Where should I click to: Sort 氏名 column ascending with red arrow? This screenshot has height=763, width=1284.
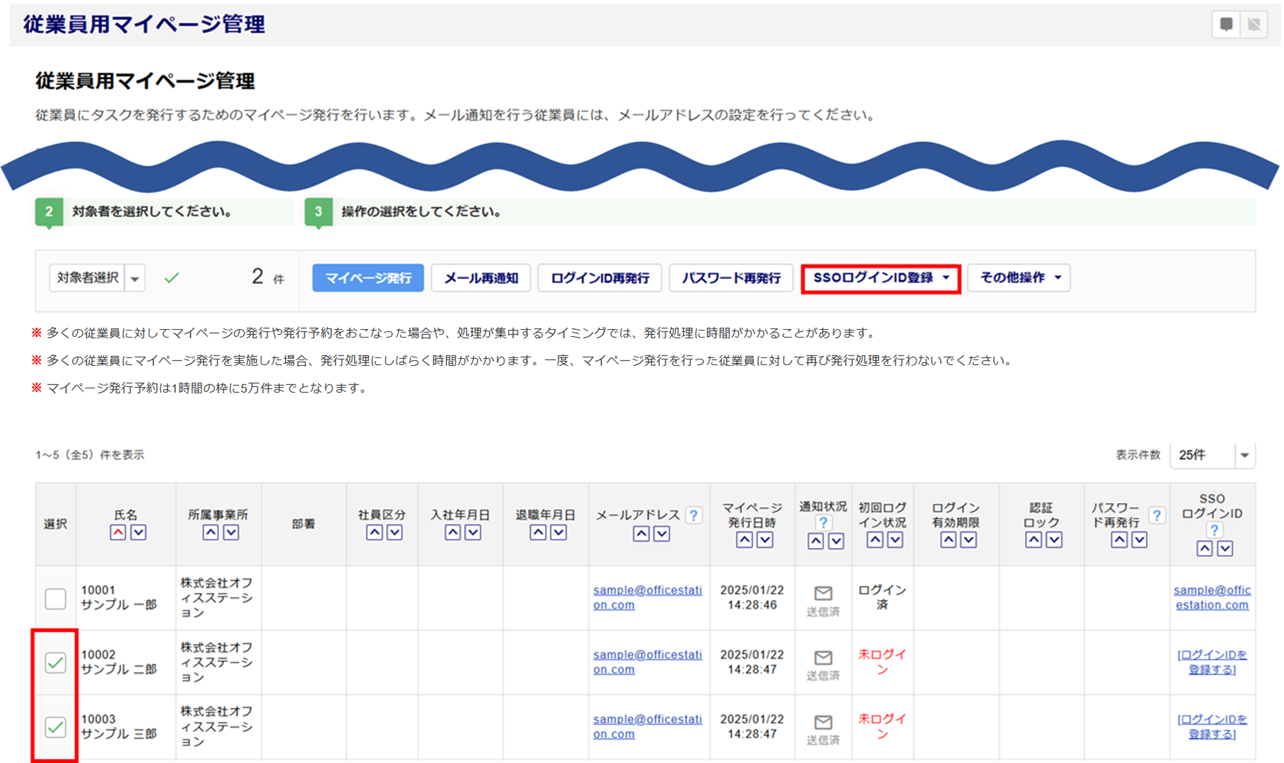117,533
